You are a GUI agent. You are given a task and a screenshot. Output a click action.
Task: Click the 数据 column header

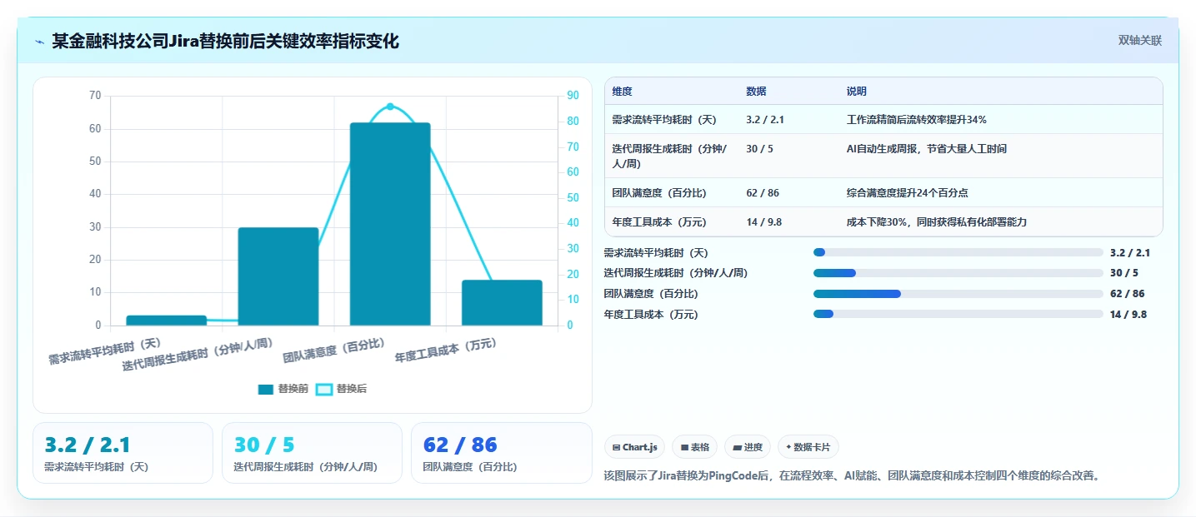tap(756, 92)
